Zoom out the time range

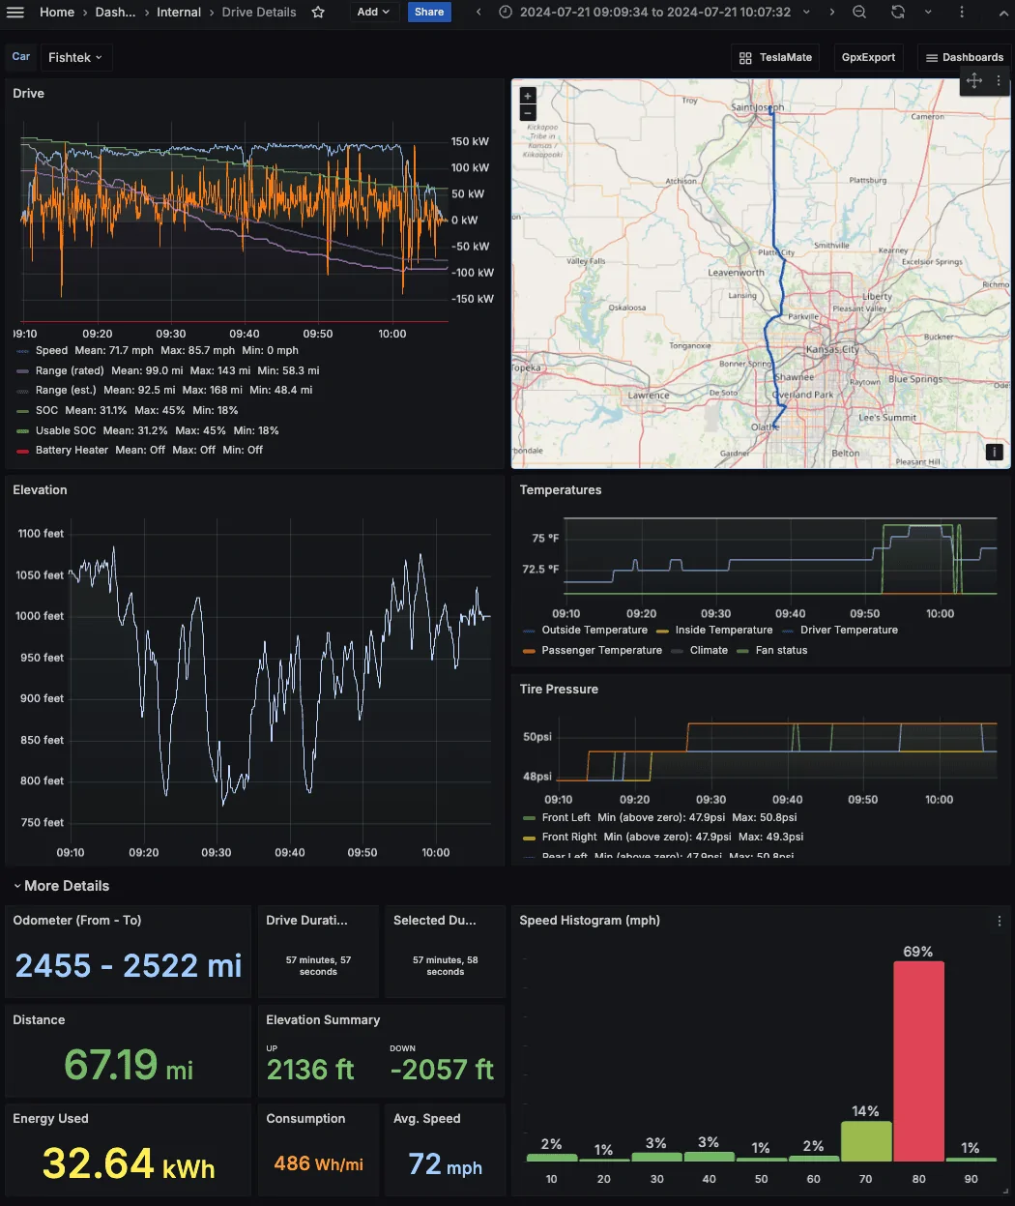(x=859, y=13)
